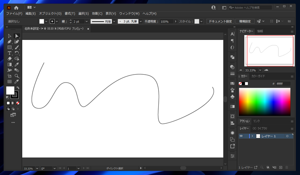Select the Artboard tool

[9, 76]
